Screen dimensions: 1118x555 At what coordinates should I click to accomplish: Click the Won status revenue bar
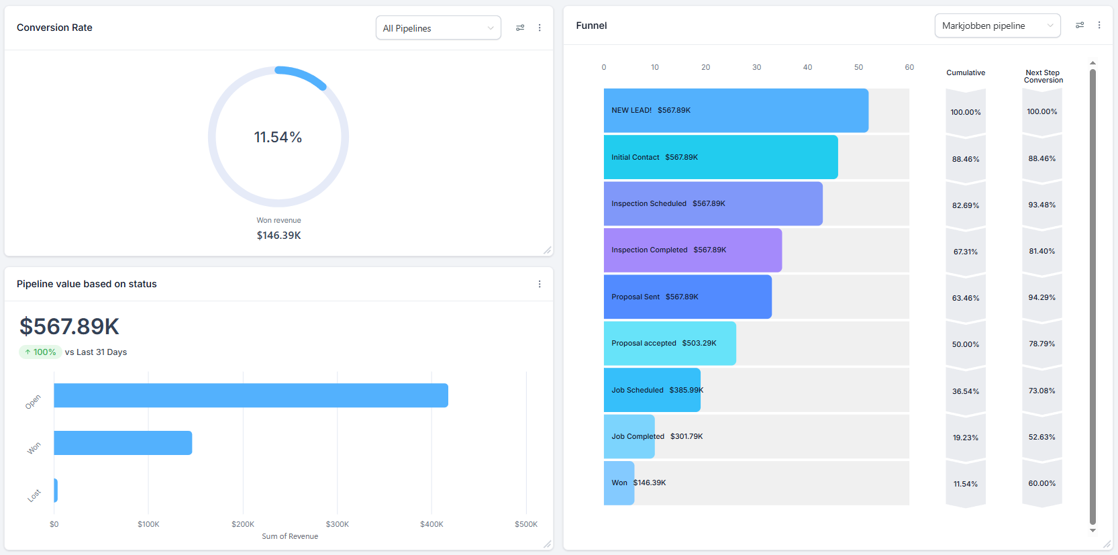(x=123, y=443)
